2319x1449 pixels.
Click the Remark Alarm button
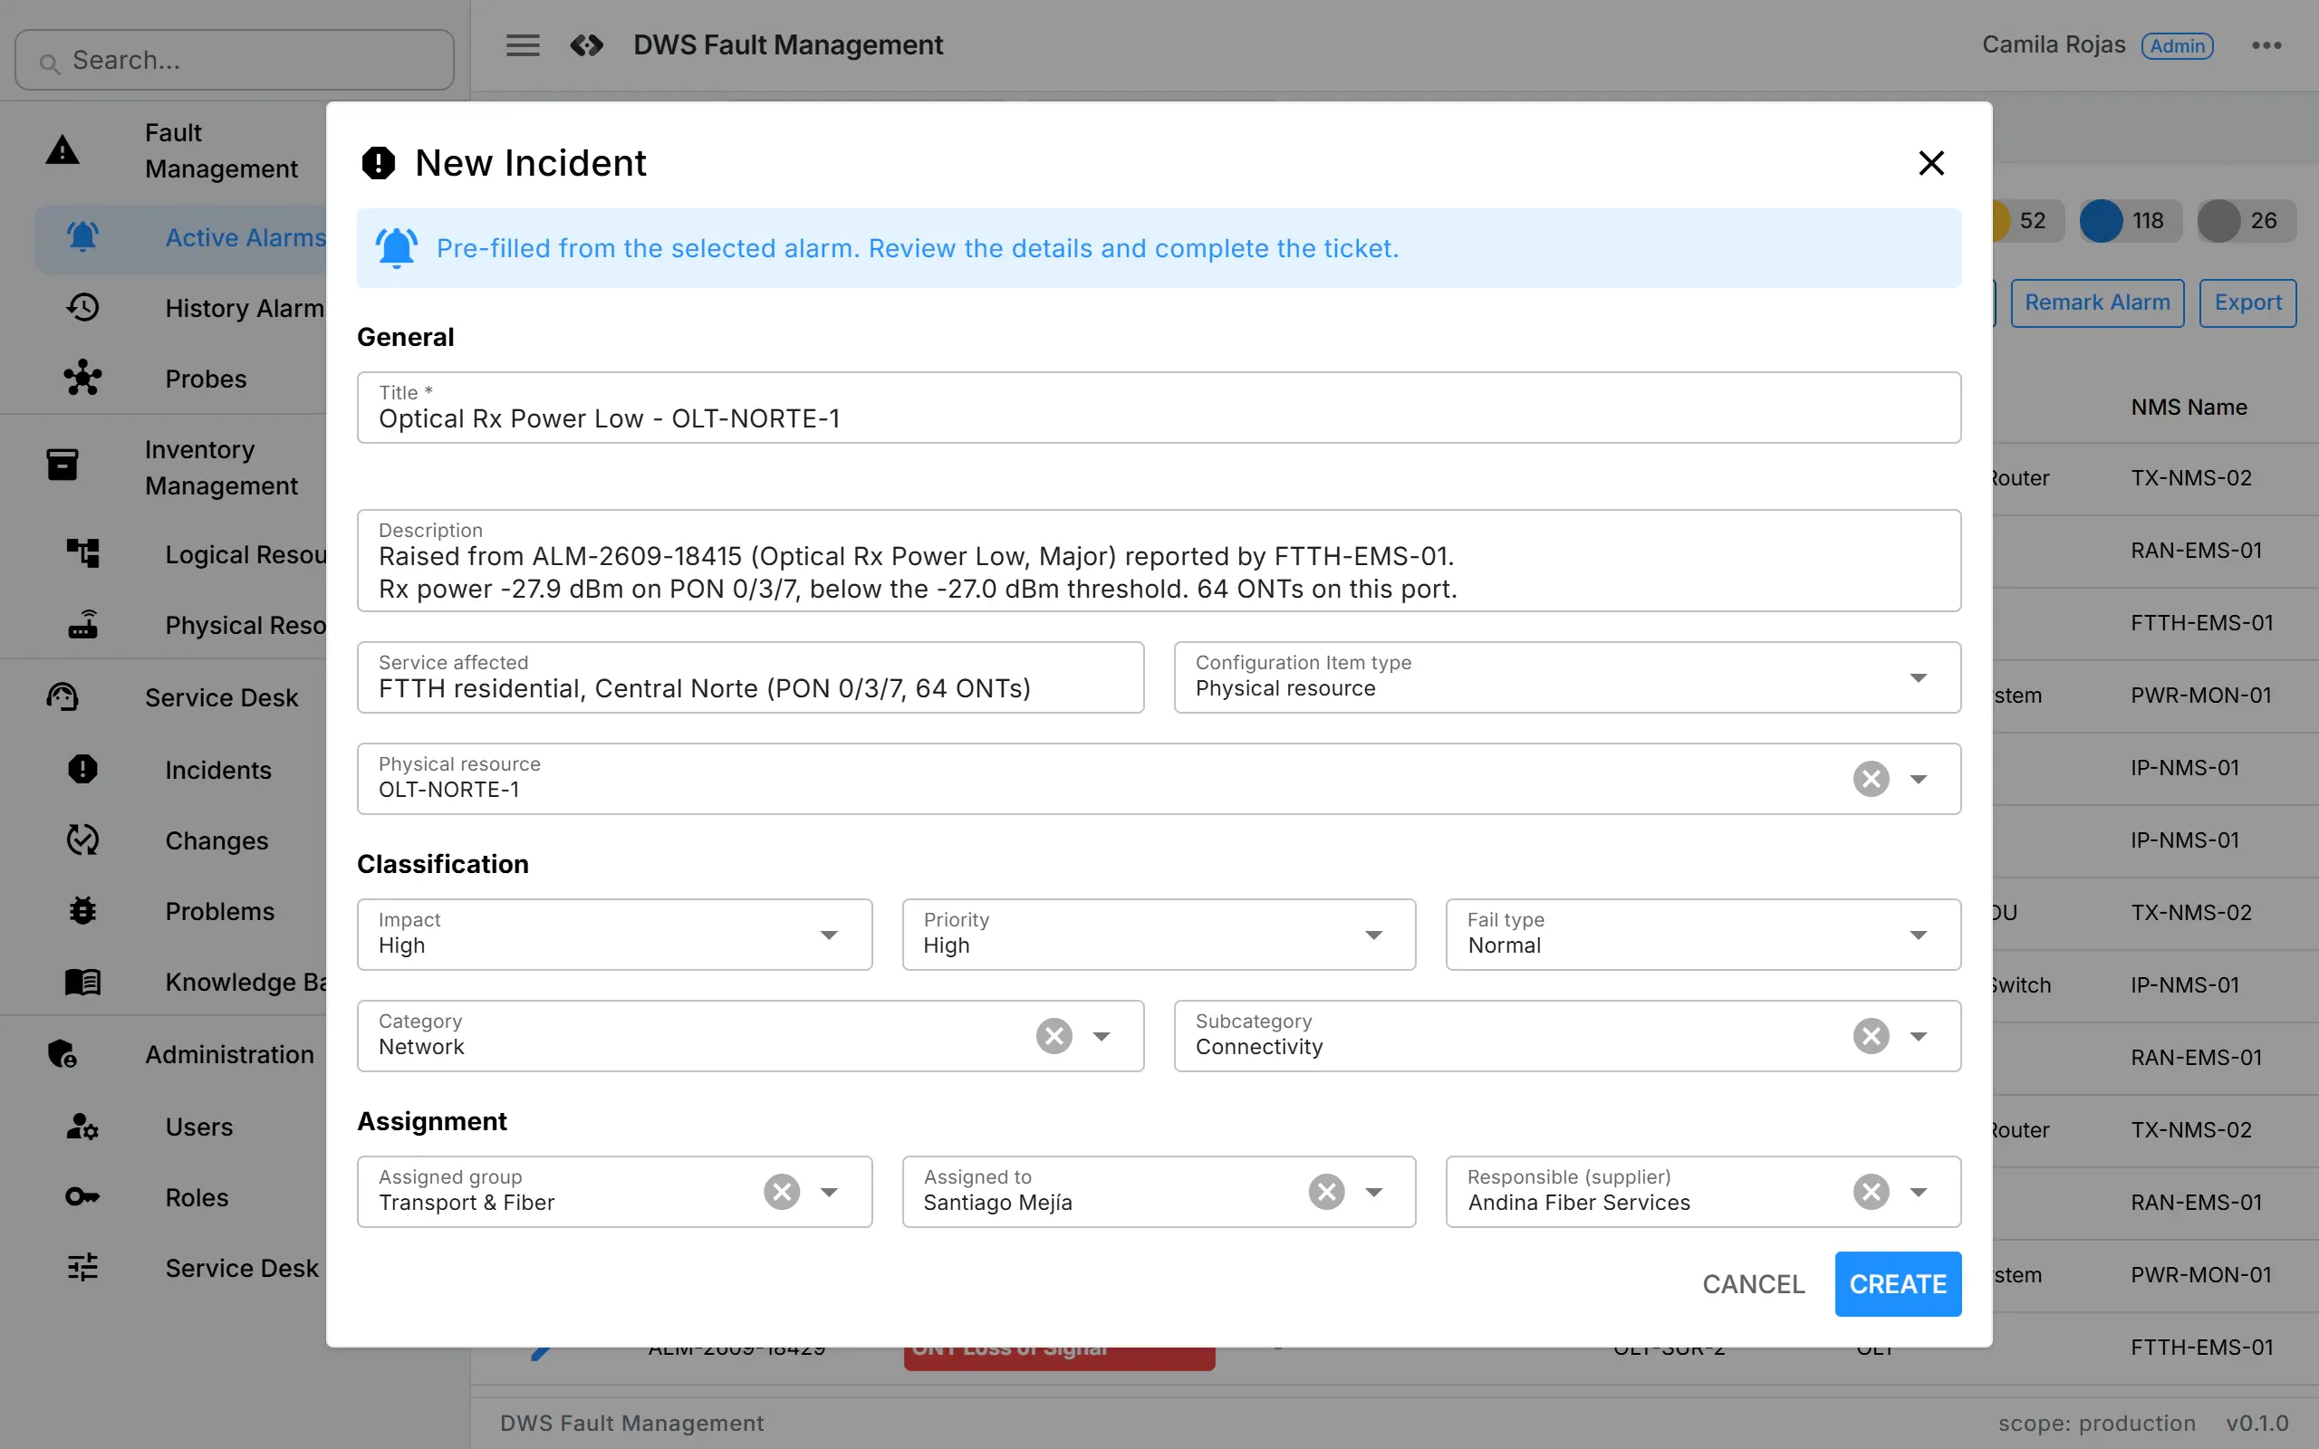pos(2097,302)
